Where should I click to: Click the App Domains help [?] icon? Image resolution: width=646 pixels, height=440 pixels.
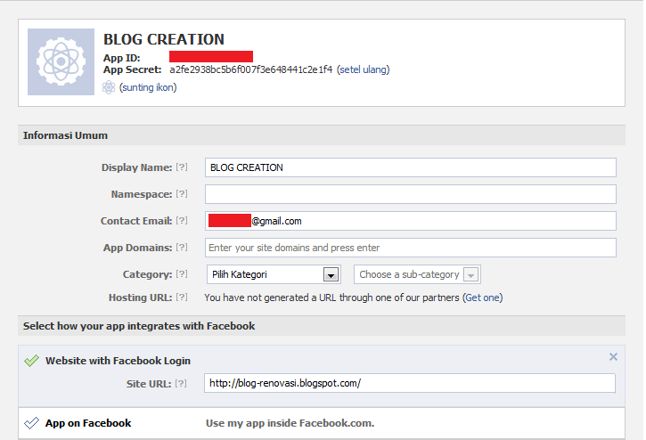point(182,248)
